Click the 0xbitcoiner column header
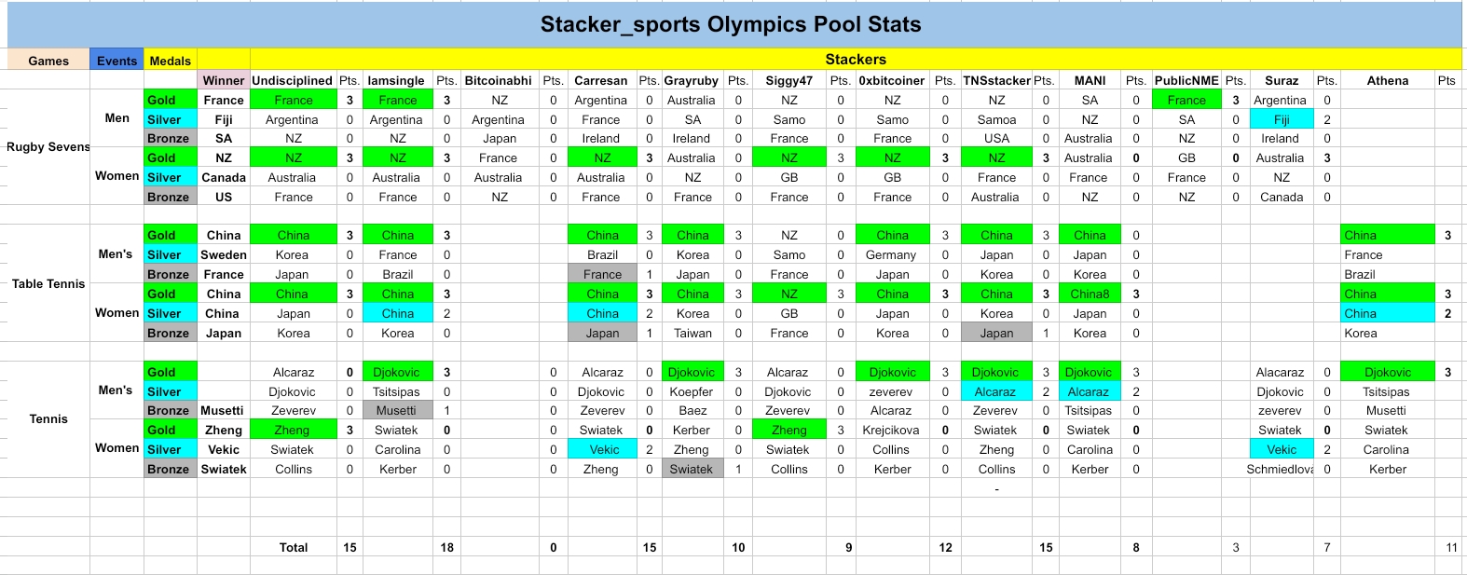Image resolution: width=1467 pixels, height=575 pixels. 892,80
